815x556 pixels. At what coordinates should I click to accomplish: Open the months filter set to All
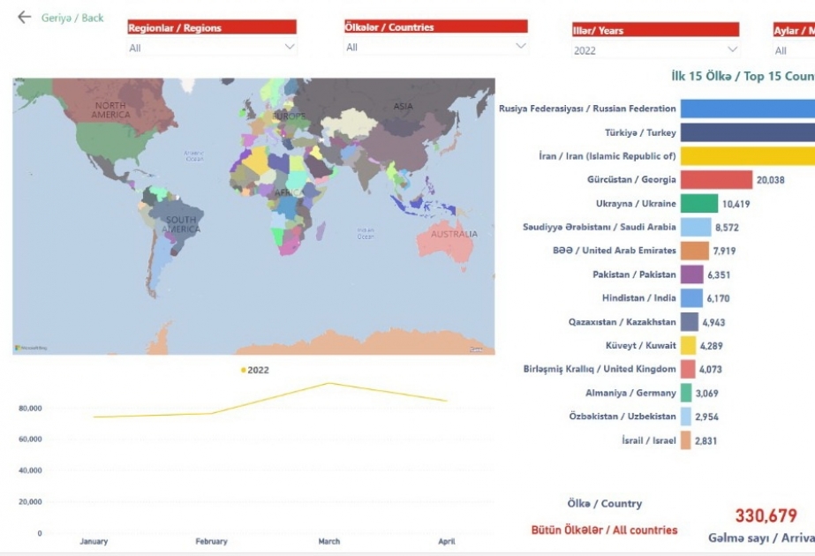coord(794,50)
